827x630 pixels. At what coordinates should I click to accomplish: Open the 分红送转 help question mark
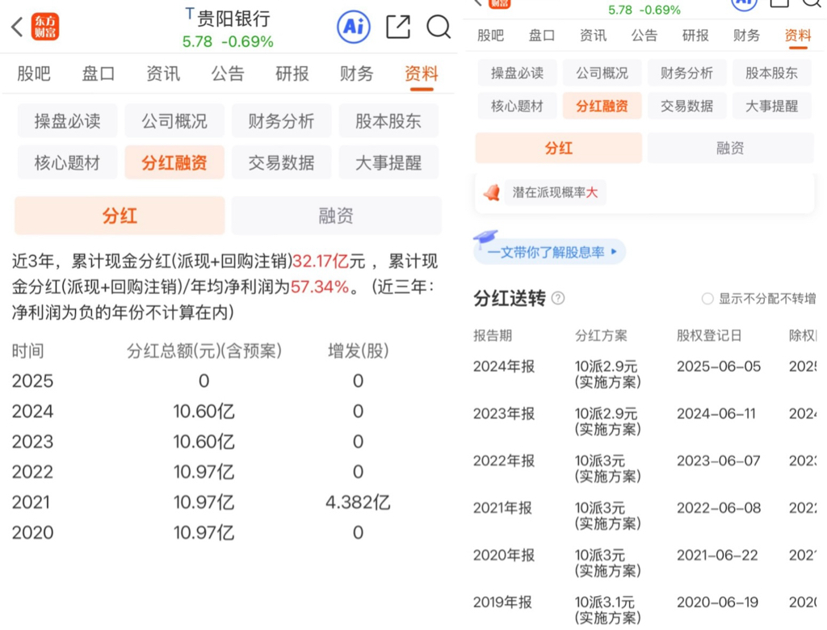tap(558, 299)
